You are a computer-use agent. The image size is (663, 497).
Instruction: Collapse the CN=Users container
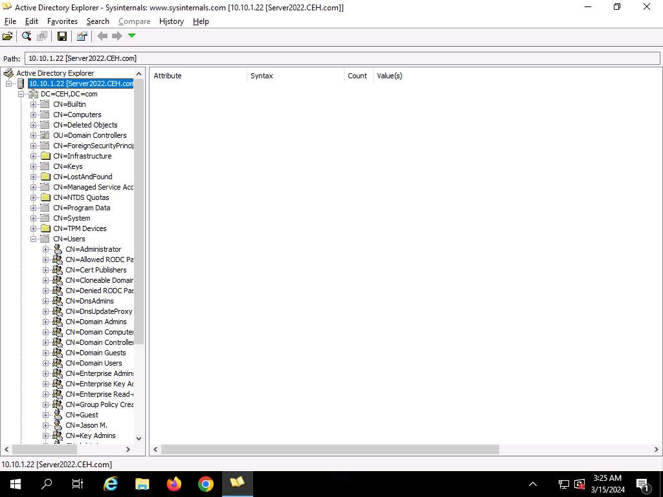[x=34, y=239]
